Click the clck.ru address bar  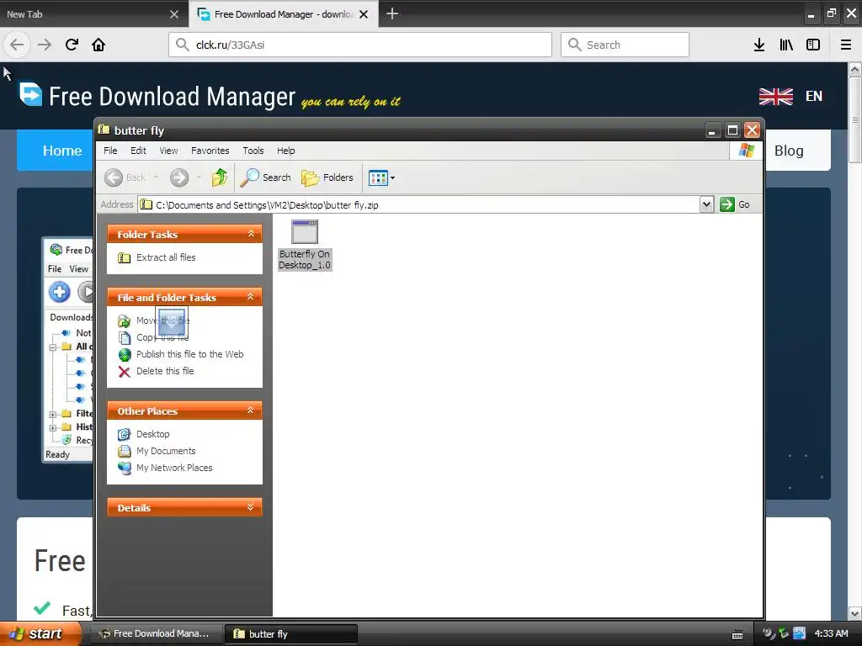coord(360,45)
